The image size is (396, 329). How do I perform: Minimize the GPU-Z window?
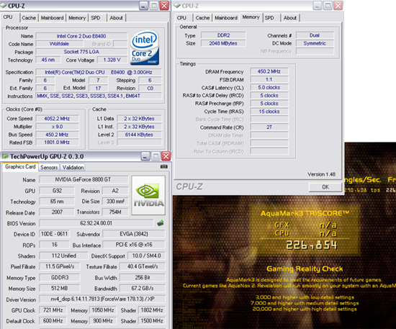145,156
